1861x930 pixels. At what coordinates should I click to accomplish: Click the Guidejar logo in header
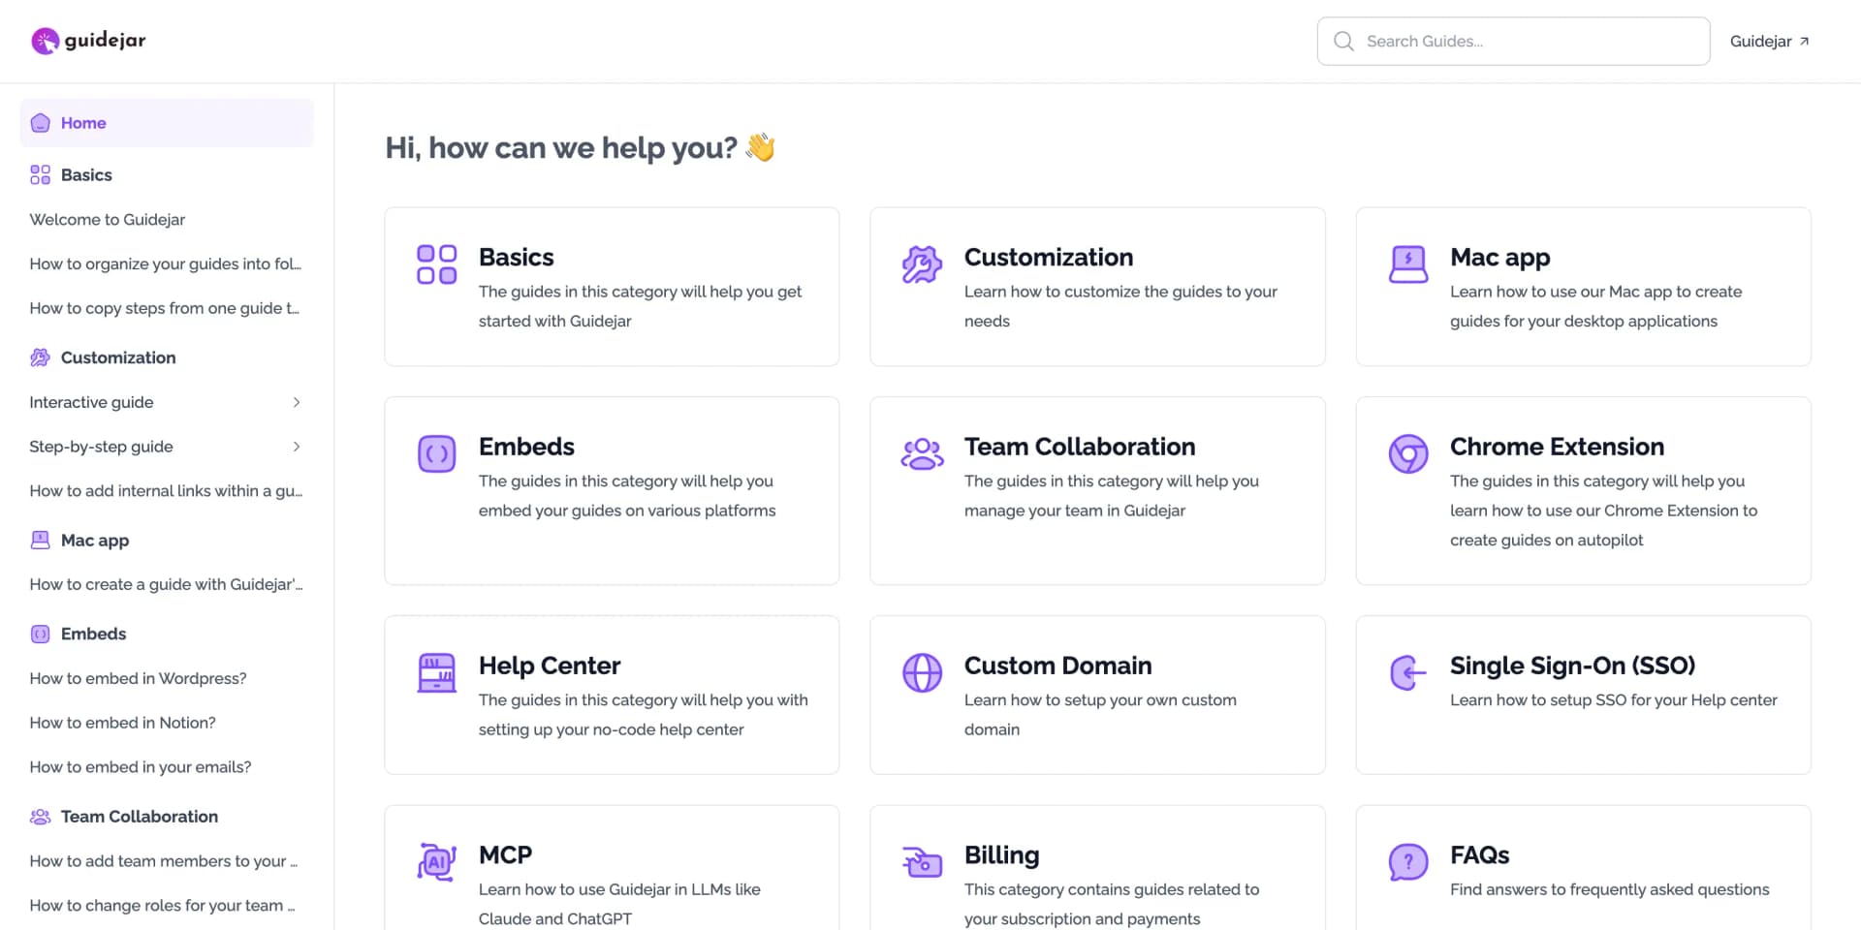pos(88,41)
